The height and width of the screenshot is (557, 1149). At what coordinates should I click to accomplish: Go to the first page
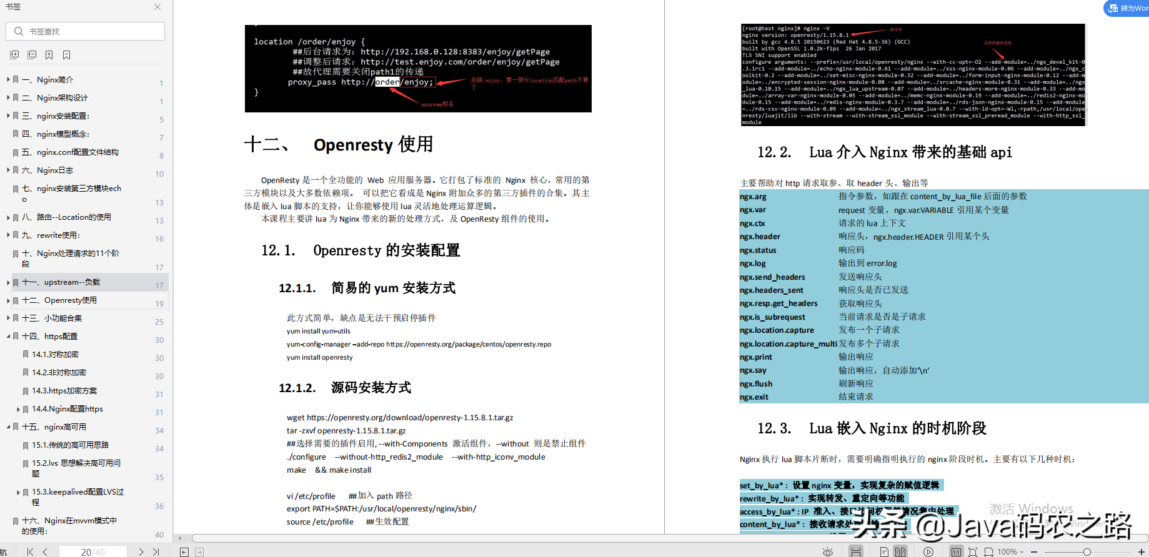point(31,552)
